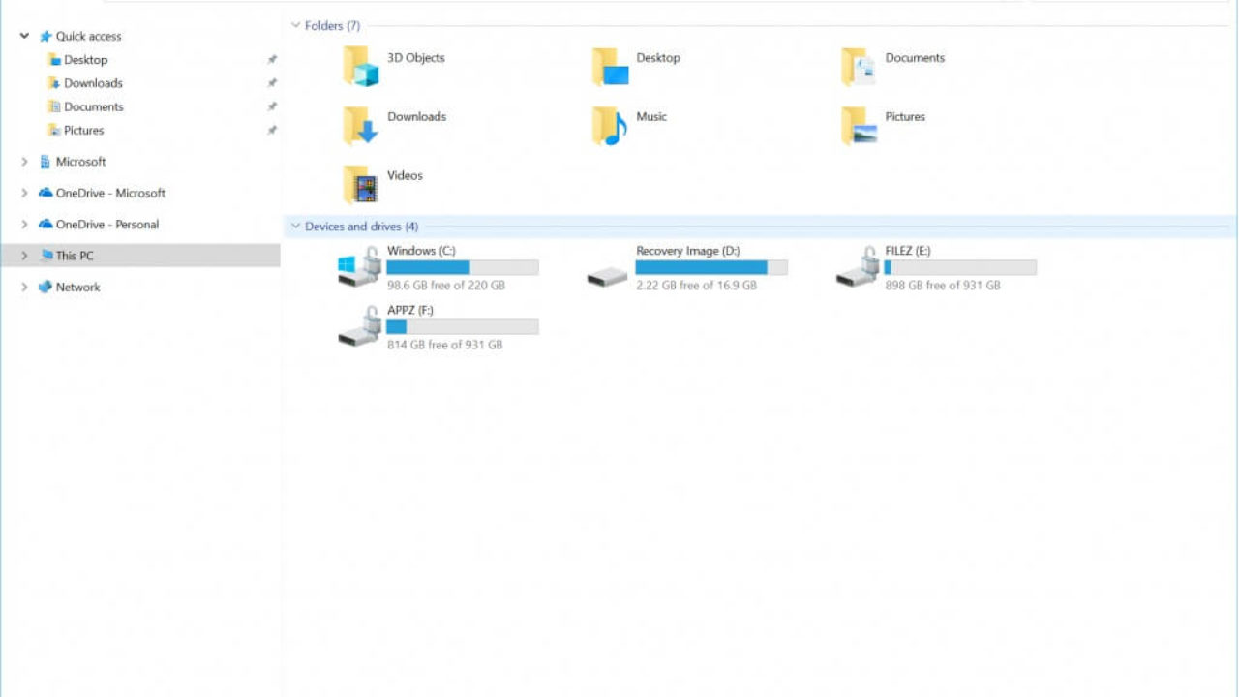Click the OneDrive - Microsoft cloud icon

pos(45,193)
